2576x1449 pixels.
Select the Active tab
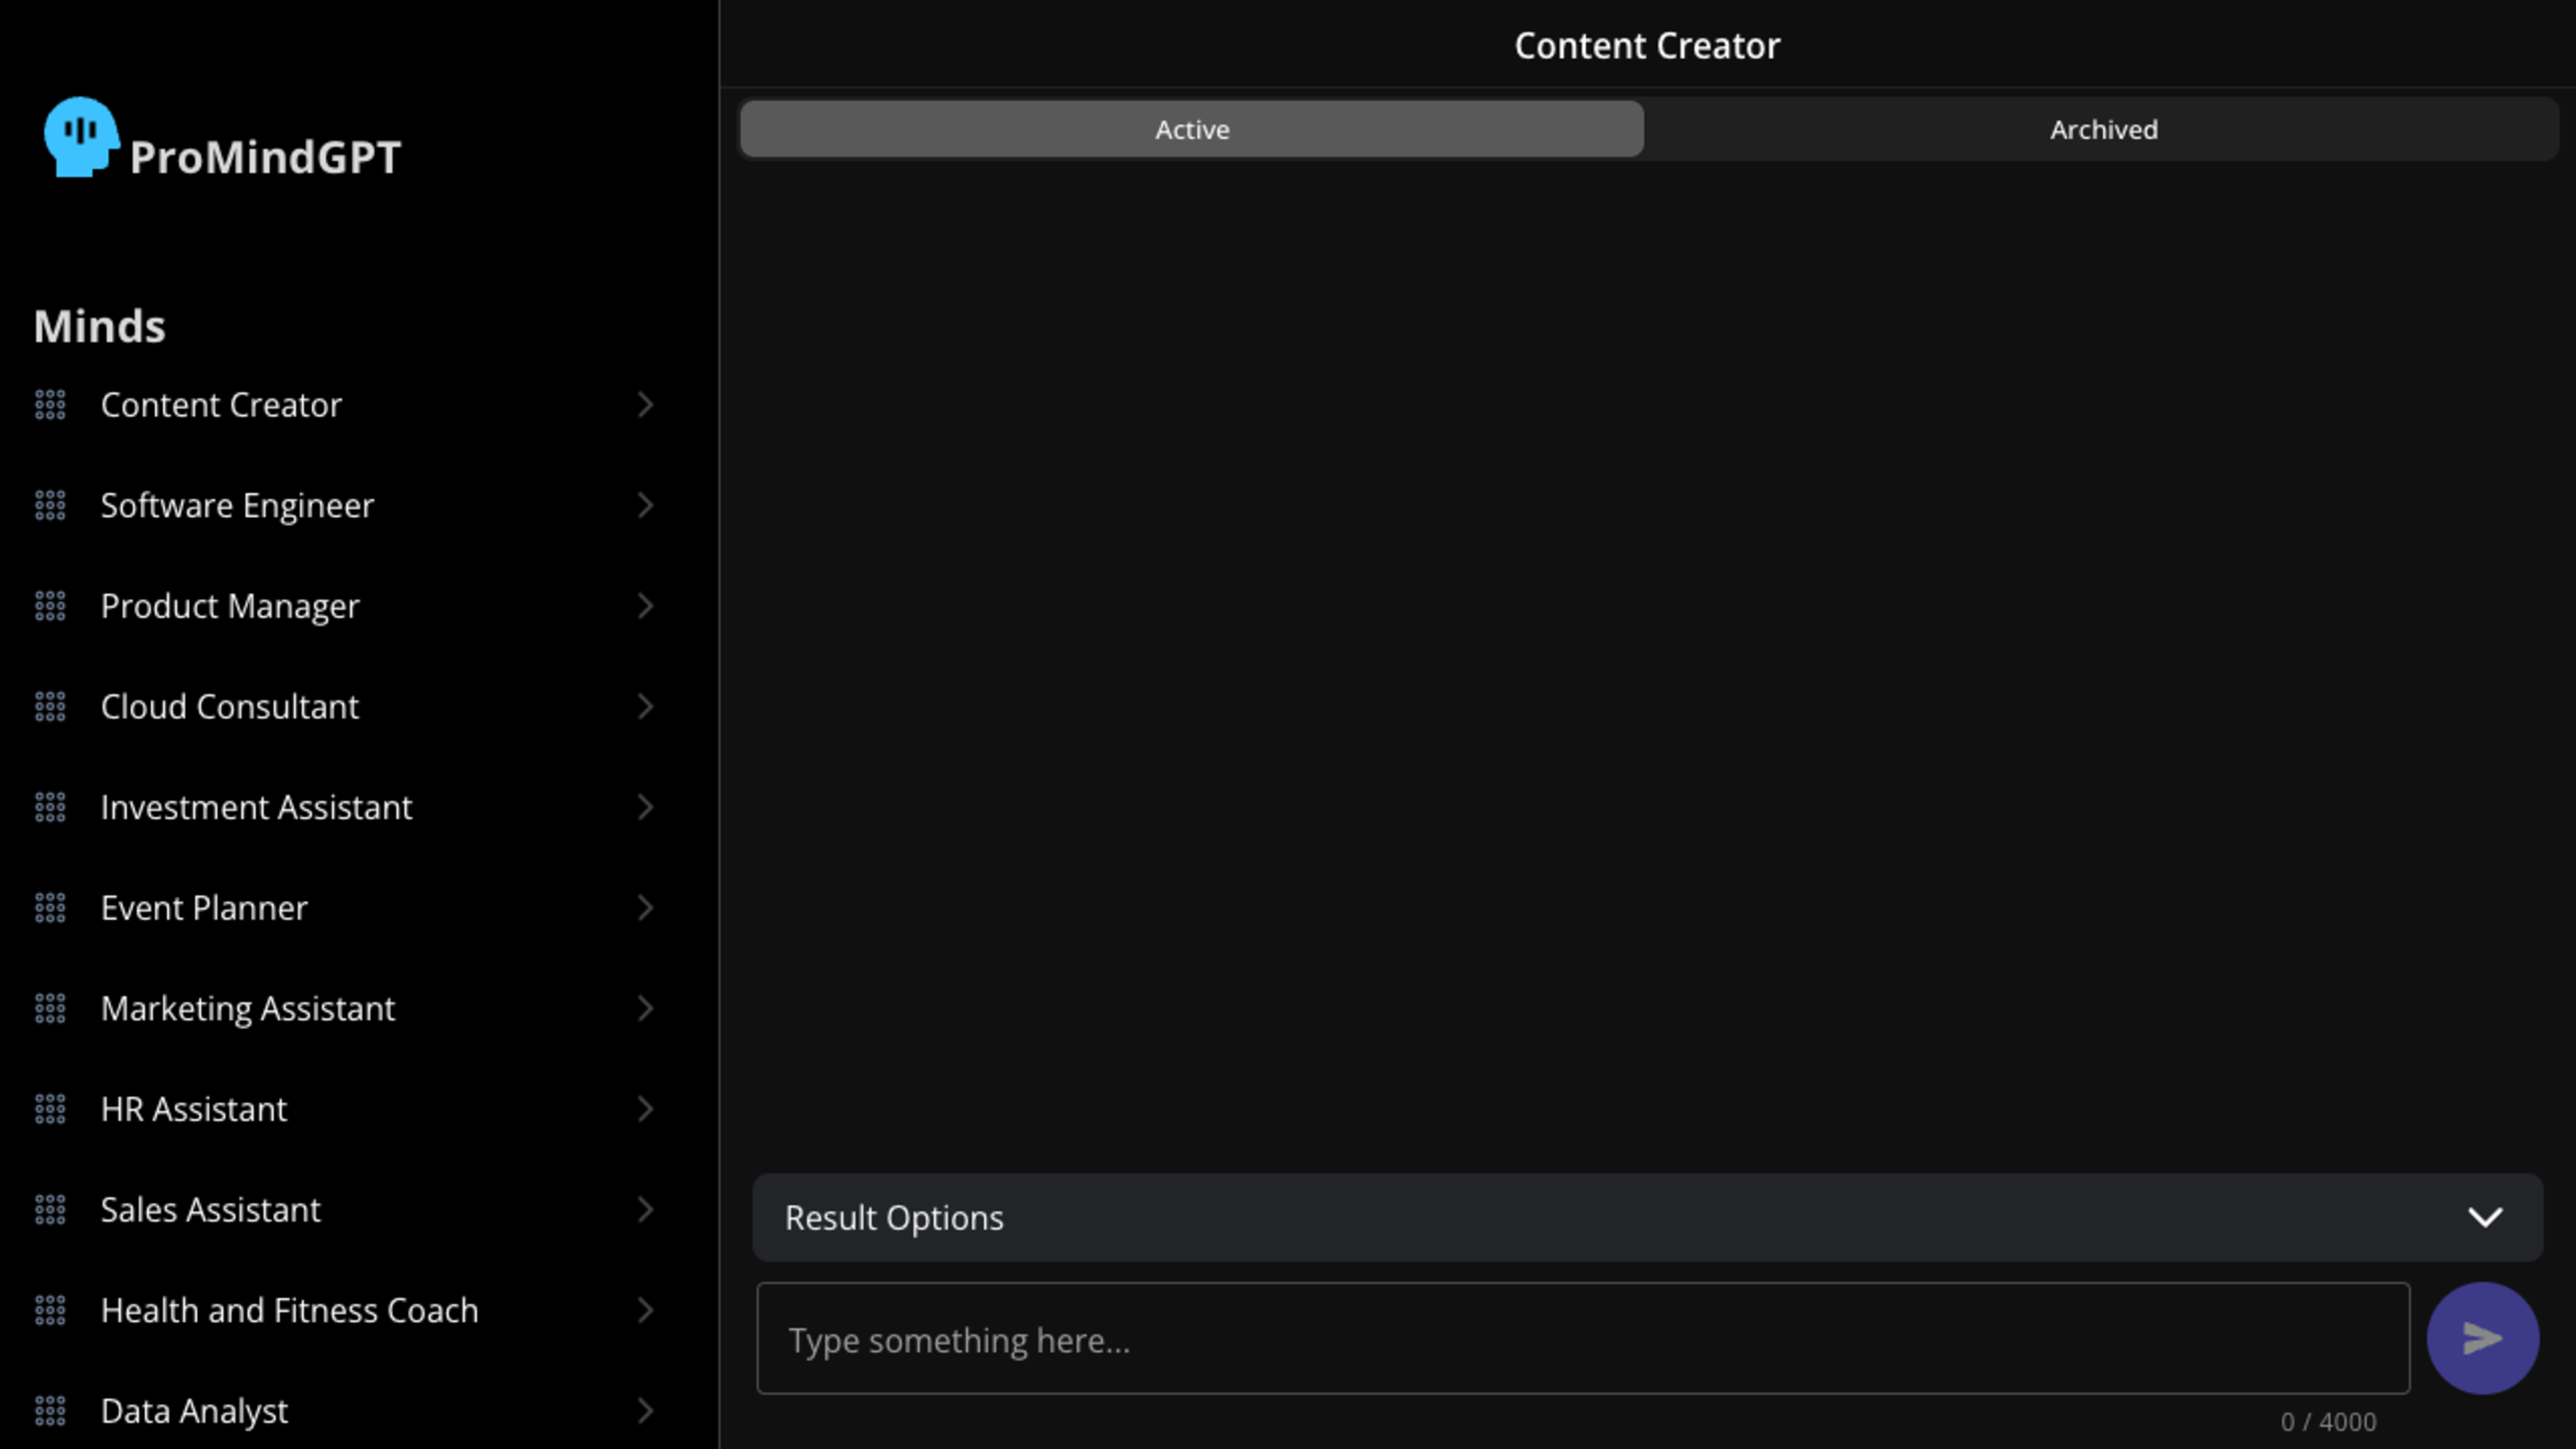pyautogui.click(x=1191, y=130)
